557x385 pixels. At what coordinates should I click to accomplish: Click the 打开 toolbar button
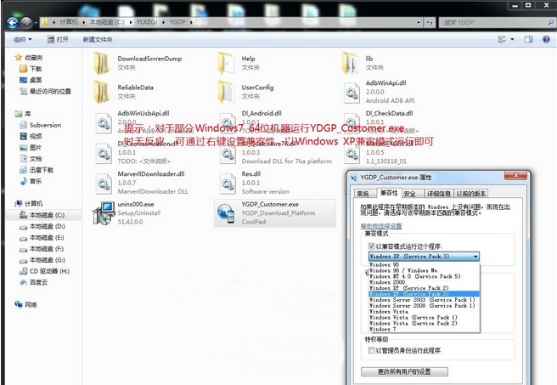(x=58, y=39)
